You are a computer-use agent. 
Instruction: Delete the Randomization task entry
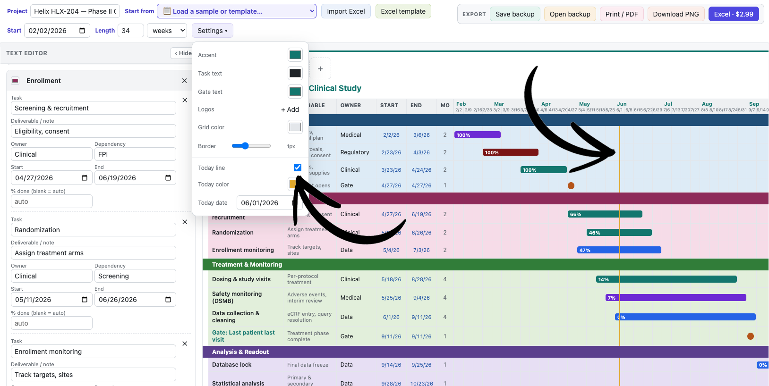pyautogui.click(x=185, y=222)
